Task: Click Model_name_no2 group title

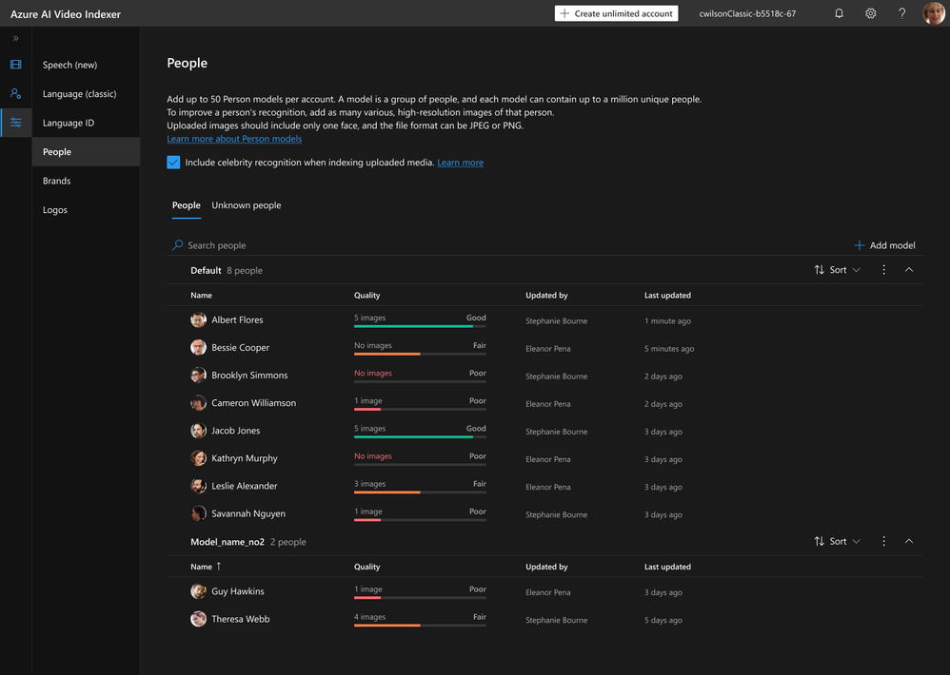Action: [228, 542]
